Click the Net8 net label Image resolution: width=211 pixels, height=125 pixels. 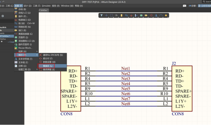[x=126, y=104]
